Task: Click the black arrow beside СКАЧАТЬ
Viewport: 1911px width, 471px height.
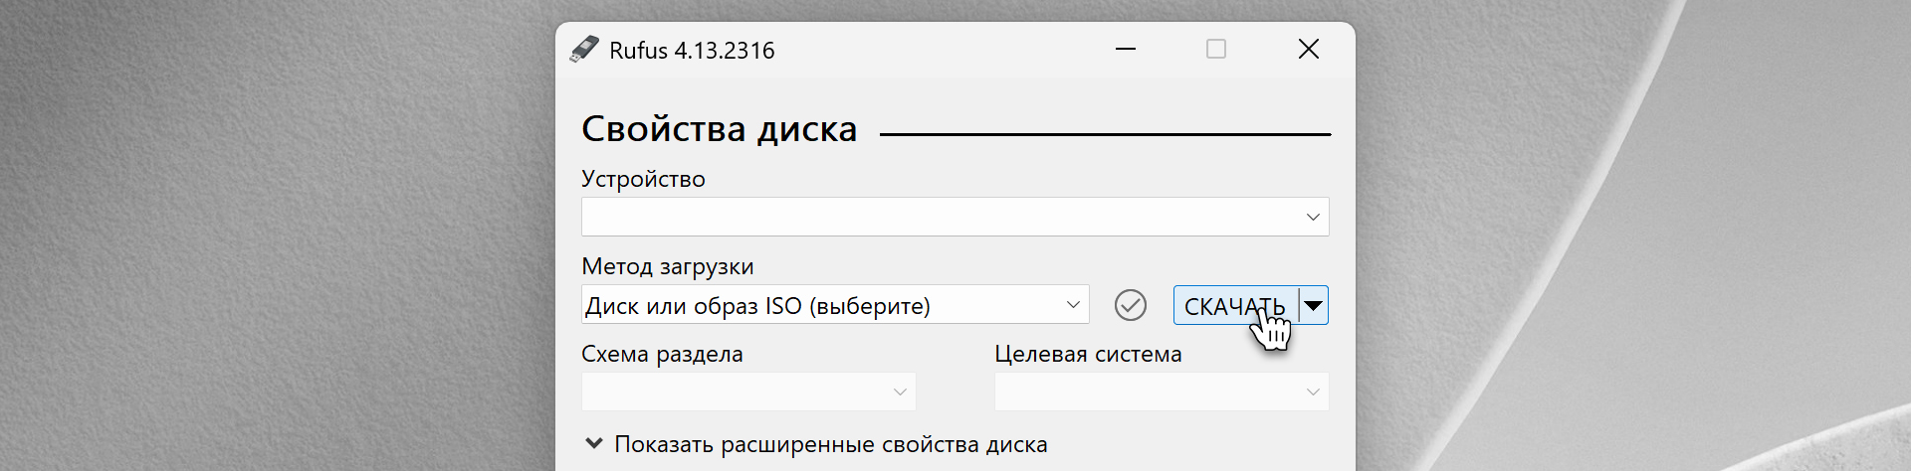Action: tap(1314, 305)
